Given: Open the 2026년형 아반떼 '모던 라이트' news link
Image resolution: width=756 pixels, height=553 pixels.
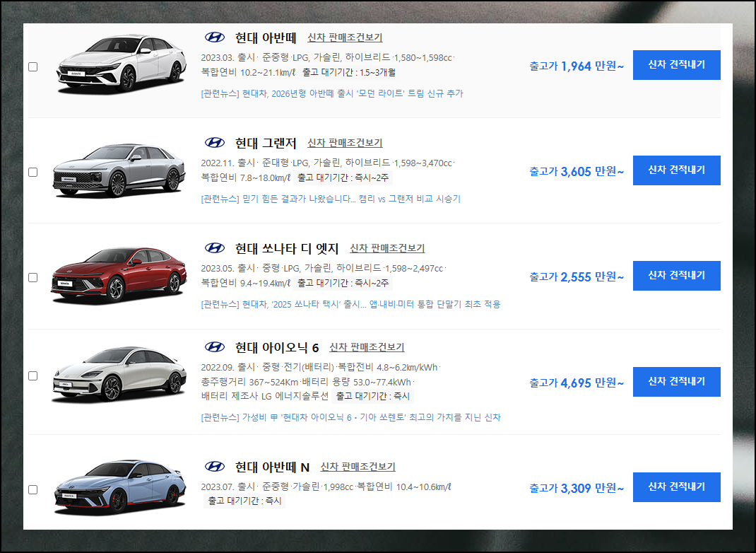Looking at the screenshot, I should tap(331, 93).
